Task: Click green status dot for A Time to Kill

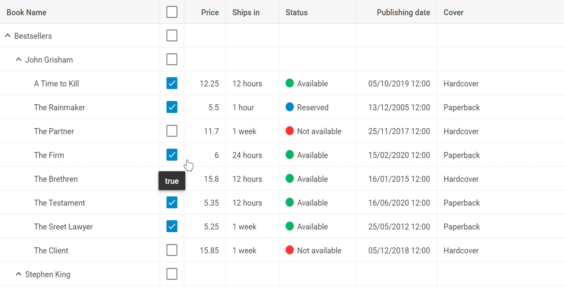Action: tap(290, 83)
